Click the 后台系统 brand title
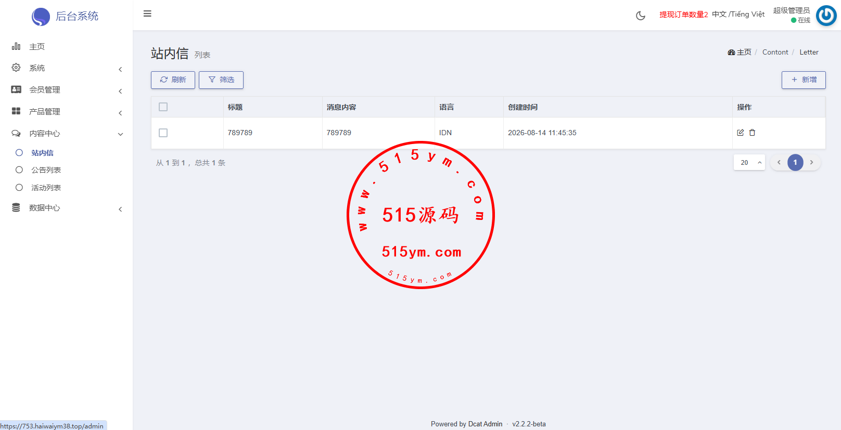The width and height of the screenshot is (841, 430). (x=77, y=16)
